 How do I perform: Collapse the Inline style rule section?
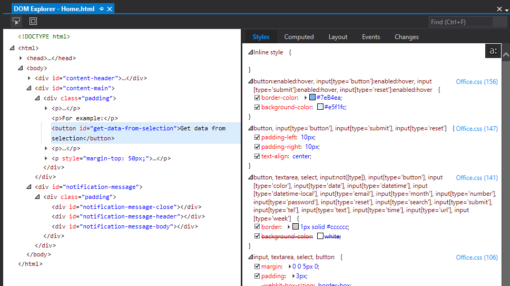tap(250, 52)
